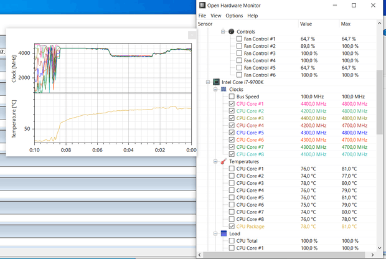Uncheck the CPU Package temperature checkbox

[x=232, y=227]
